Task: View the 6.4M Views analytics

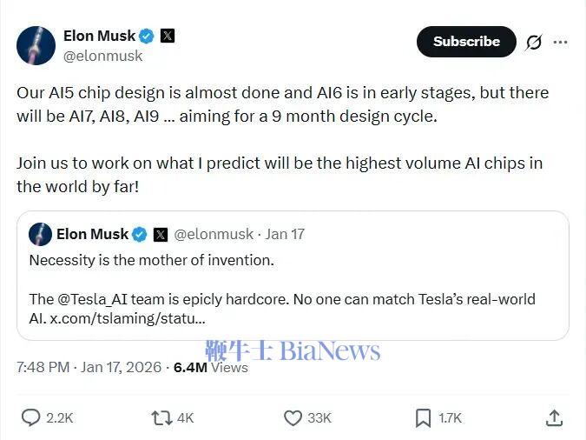Action: point(211,367)
